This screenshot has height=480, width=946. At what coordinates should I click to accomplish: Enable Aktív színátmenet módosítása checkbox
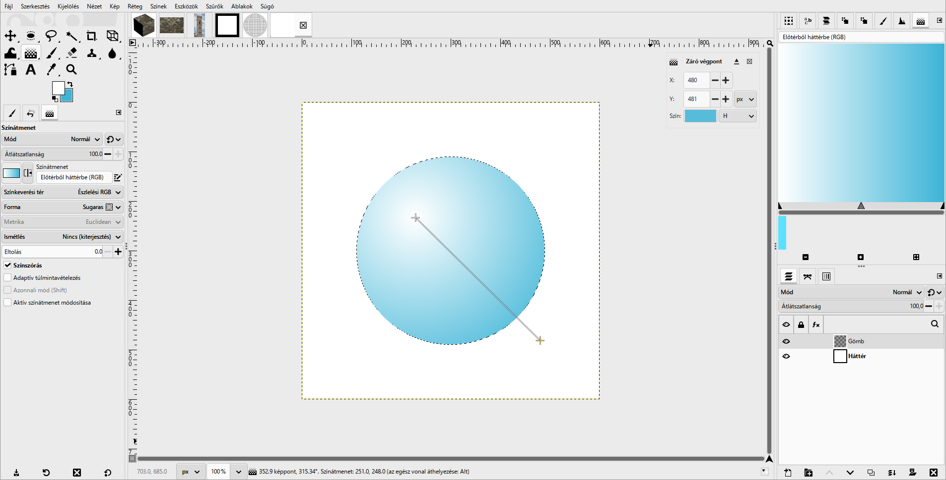(7, 302)
